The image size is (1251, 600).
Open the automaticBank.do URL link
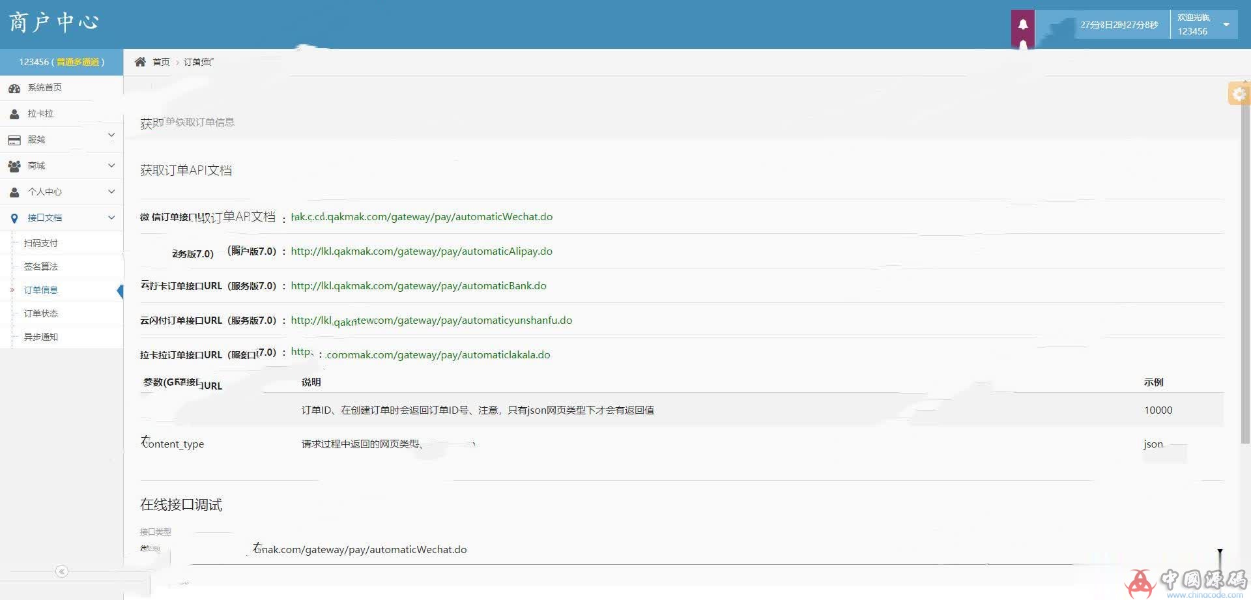[x=418, y=286]
